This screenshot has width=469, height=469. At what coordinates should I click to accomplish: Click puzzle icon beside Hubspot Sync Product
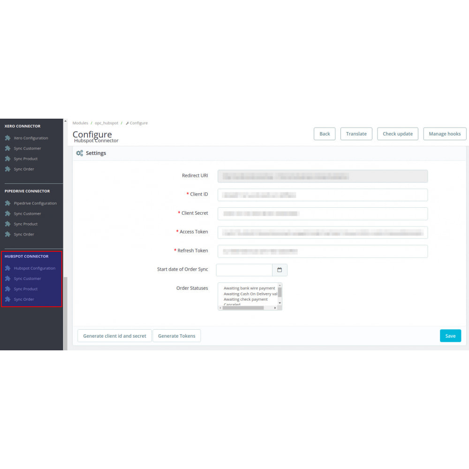(x=8, y=289)
